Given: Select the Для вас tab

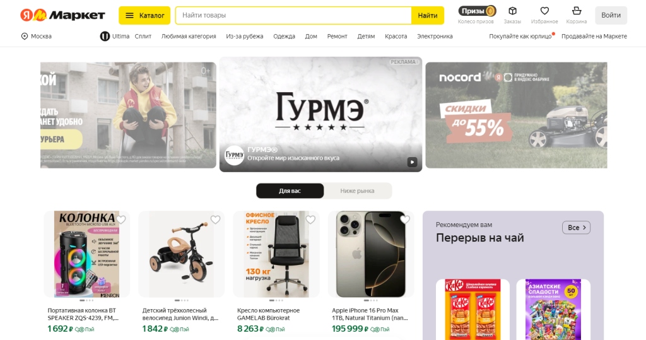Looking at the screenshot, I should [290, 191].
